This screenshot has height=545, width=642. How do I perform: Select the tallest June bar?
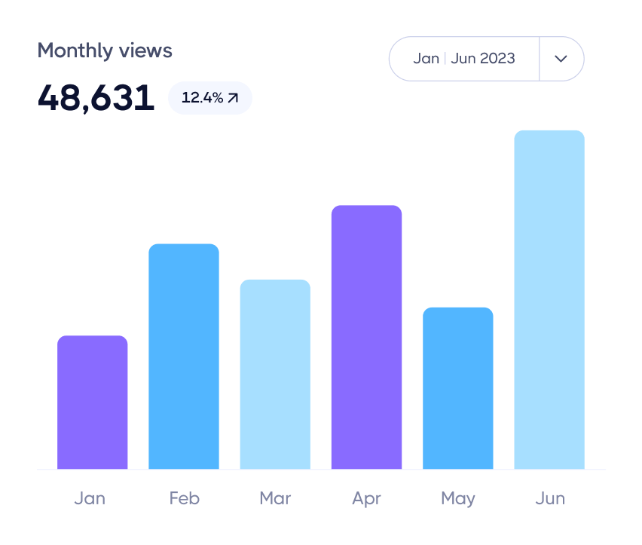(549, 300)
